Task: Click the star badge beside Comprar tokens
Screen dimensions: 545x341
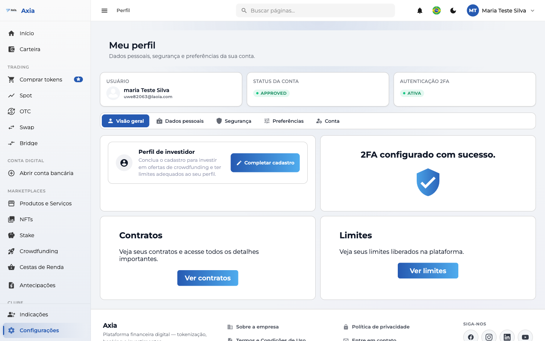Action: pos(78,80)
